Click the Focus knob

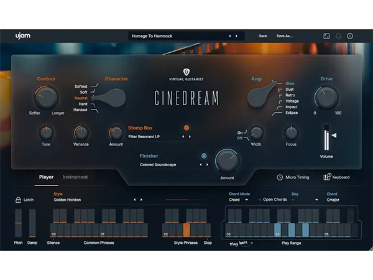(291, 133)
